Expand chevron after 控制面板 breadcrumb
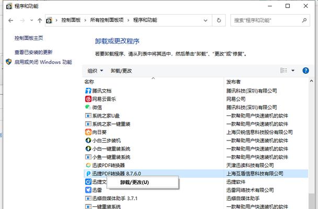The width and height of the screenshot is (318, 209). (x=85, y=20)
